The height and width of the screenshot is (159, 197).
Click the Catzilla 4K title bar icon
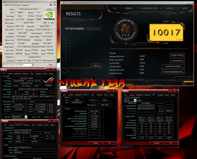coord(62,3)
